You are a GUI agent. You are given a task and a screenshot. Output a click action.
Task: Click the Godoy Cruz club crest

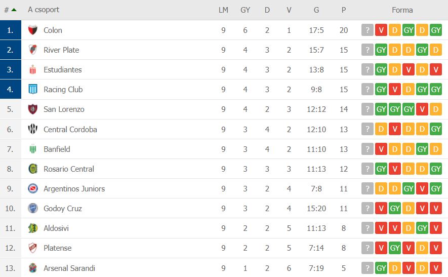(33, 209)
